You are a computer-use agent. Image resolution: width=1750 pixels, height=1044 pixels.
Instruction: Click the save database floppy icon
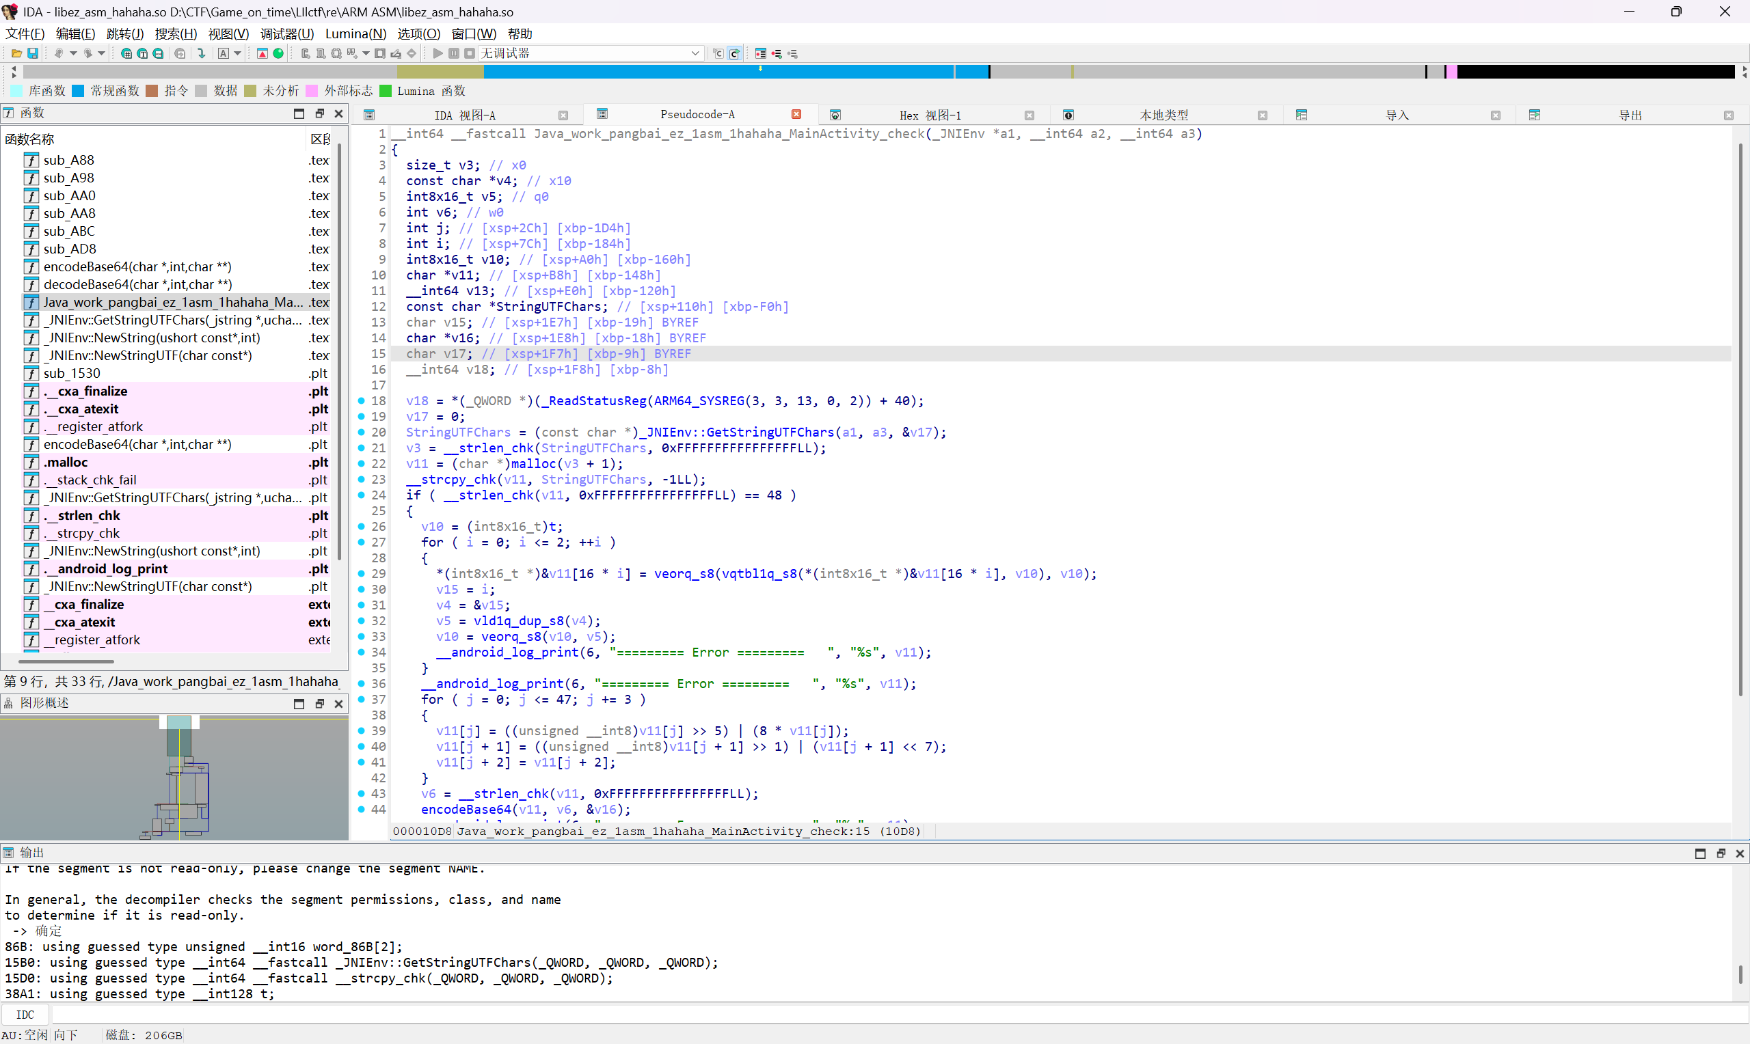32,53
